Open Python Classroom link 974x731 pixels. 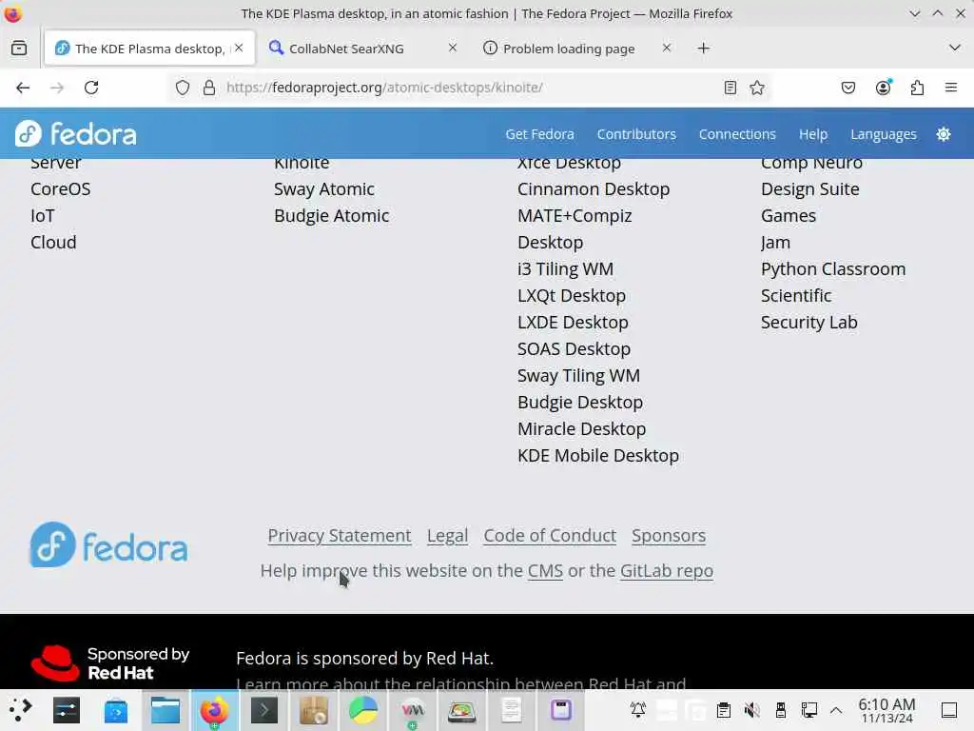[x=833, y=269]
